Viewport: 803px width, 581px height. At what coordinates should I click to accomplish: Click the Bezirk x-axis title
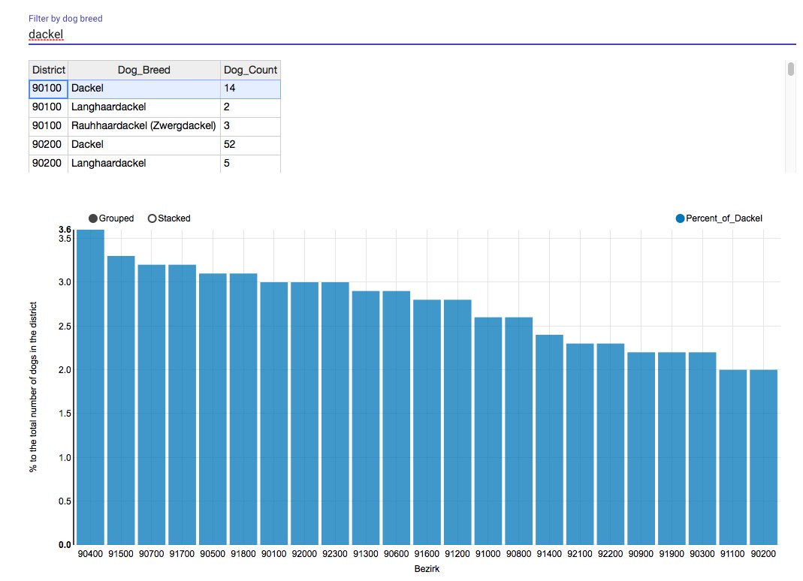427,569
